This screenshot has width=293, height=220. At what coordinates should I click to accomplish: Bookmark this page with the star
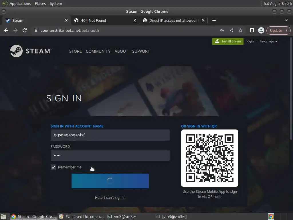pos(241,30)
